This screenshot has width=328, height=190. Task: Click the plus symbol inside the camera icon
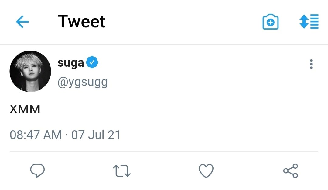[270, 23]
